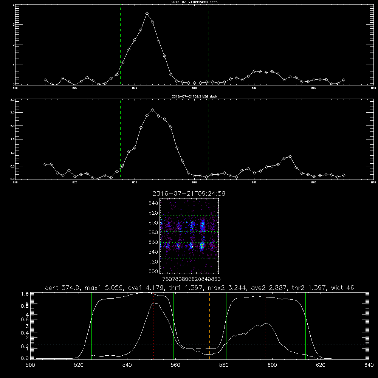Select the 'max2 3.244' value
378x378 pixels.
click(226, 288)
